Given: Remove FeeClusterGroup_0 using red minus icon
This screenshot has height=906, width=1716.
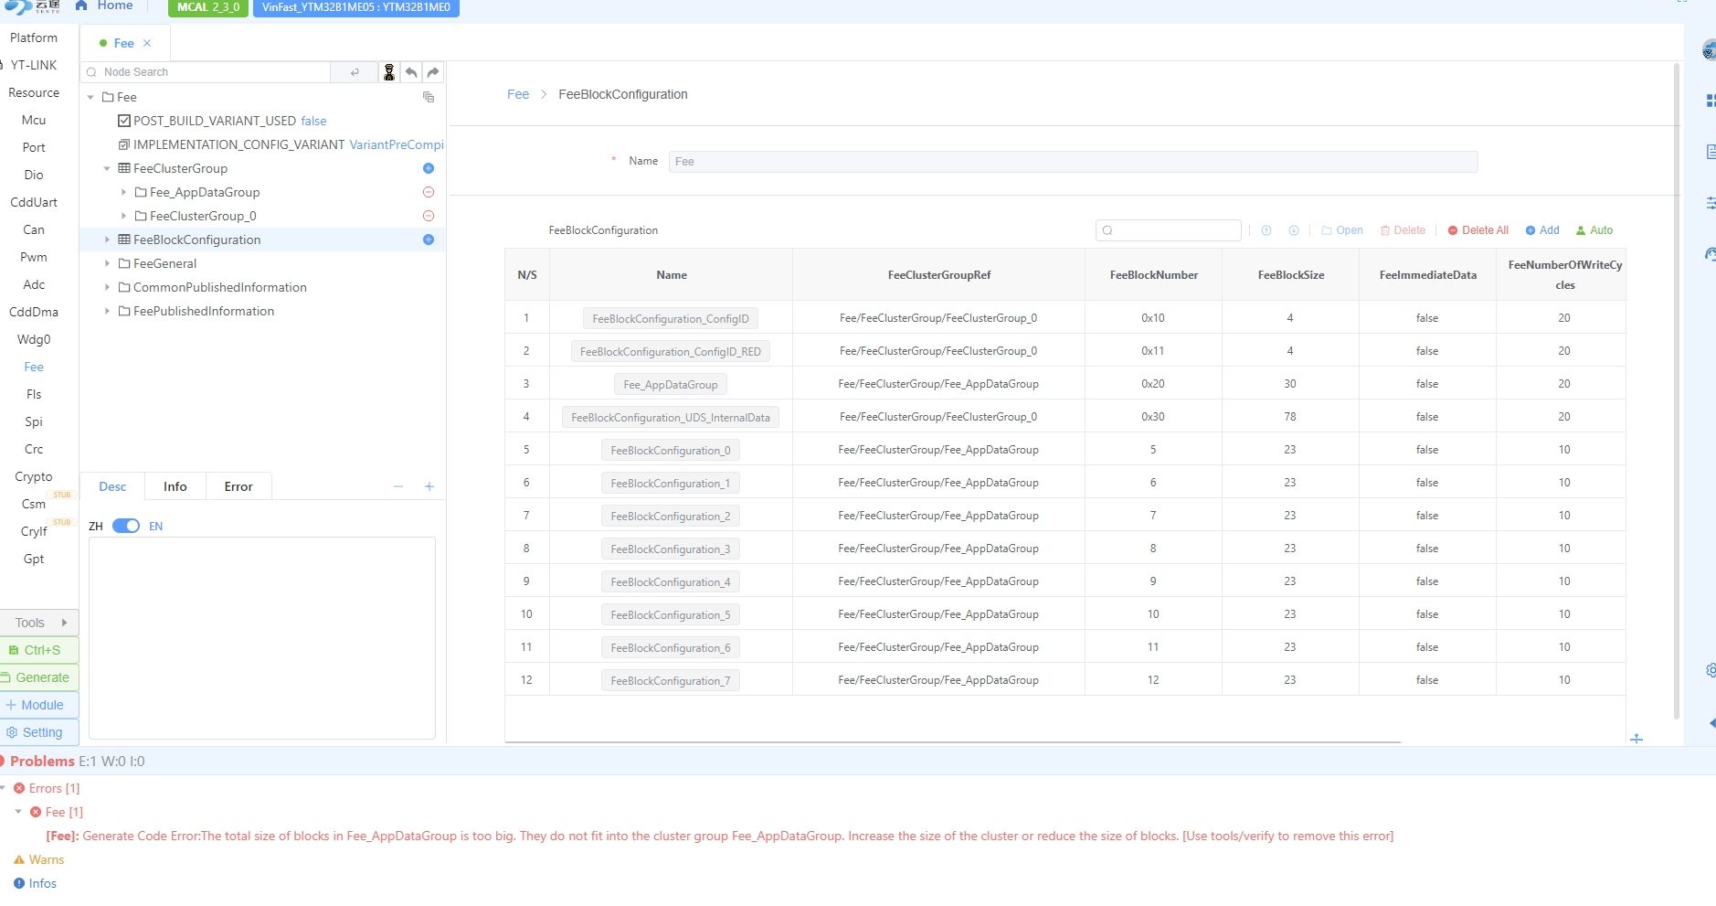Looking at the screenshot, I should [429, 216].
